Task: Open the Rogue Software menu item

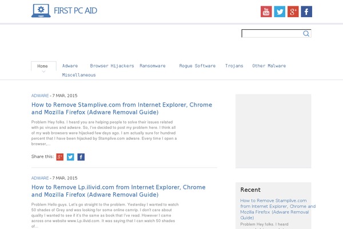Action: [x=197, y=66]
